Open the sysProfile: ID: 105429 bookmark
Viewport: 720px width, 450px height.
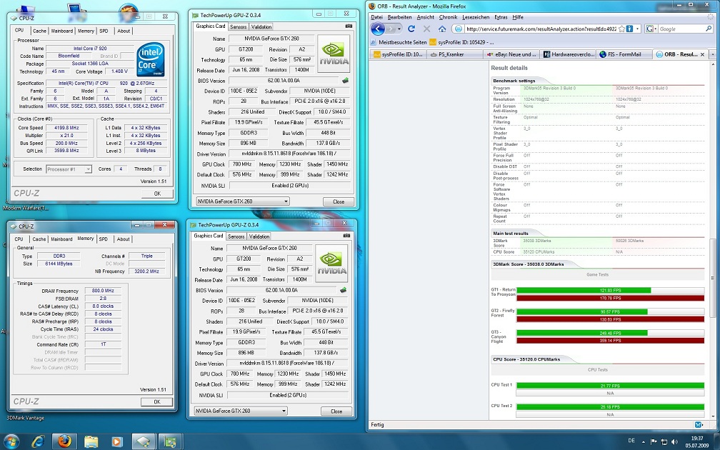[x=462, y=41]
